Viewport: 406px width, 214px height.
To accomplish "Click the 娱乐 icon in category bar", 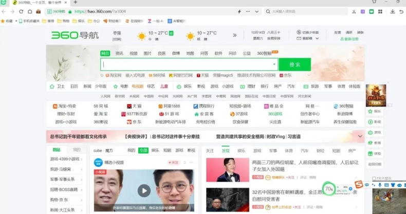I will click(179, 87).
